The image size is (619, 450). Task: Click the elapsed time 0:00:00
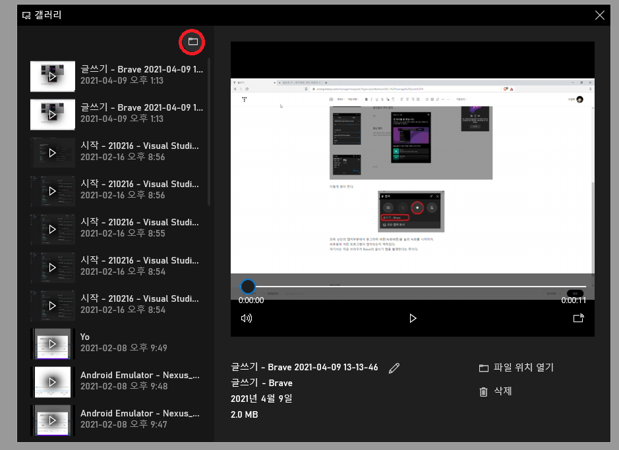tap(251, 300)
